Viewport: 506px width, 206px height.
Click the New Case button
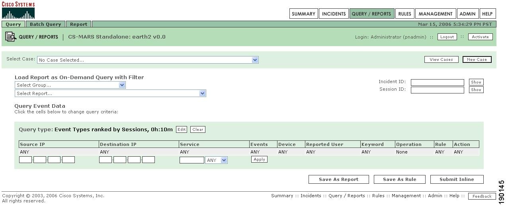coord(477,60)
